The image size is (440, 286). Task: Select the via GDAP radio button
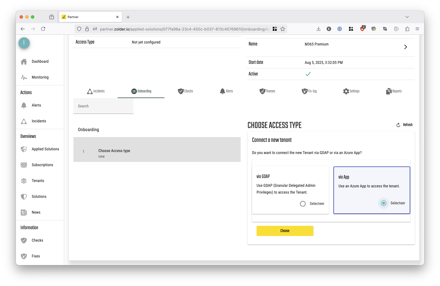click(x=303, y=204)
